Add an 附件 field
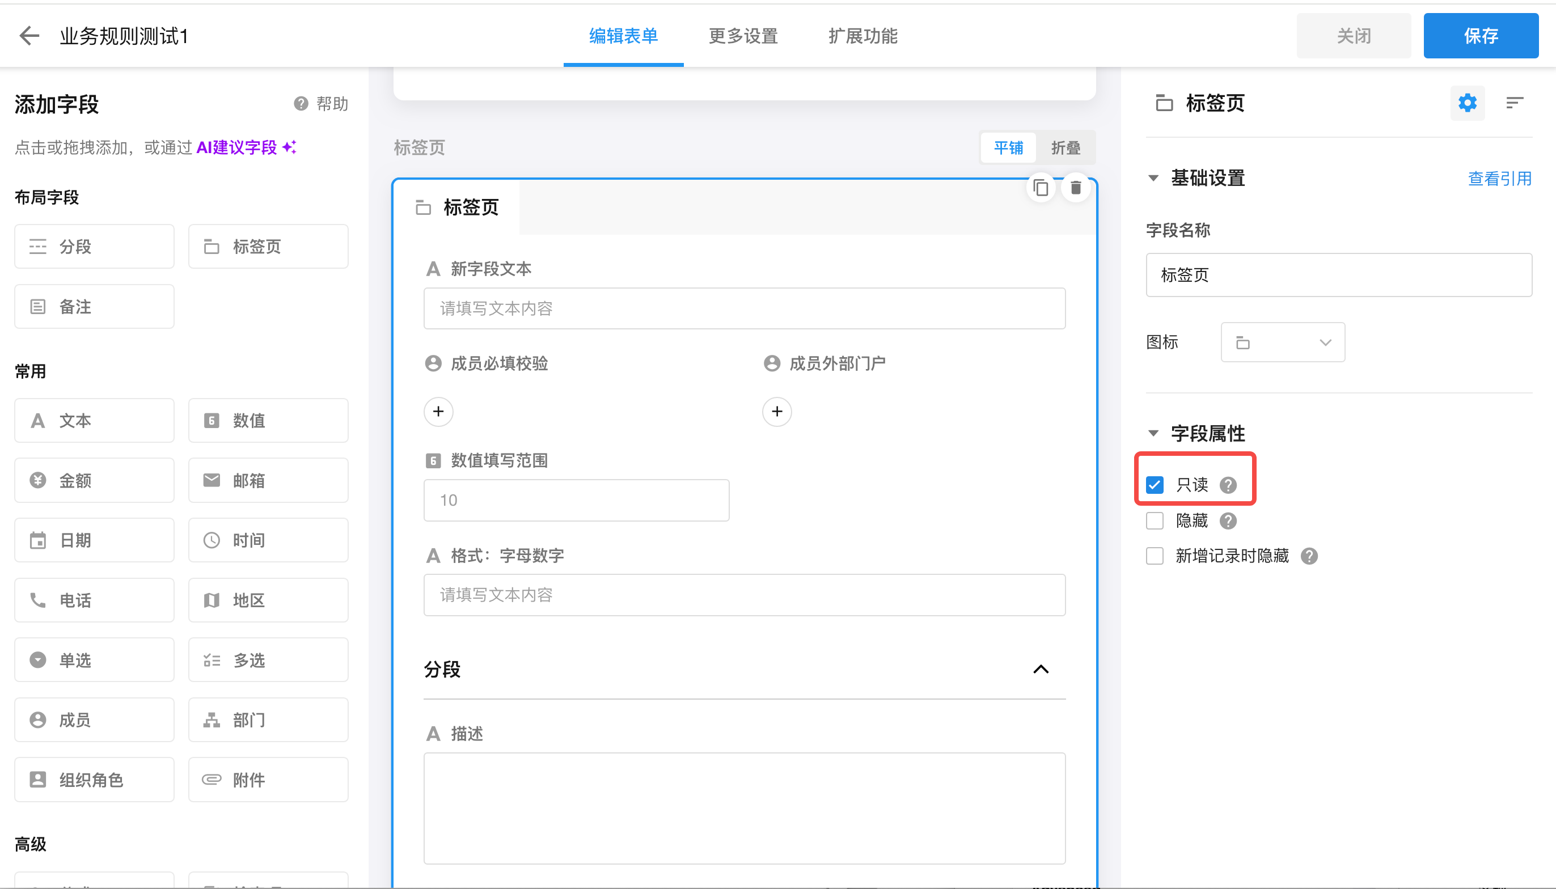 click(x=268, y=780)
